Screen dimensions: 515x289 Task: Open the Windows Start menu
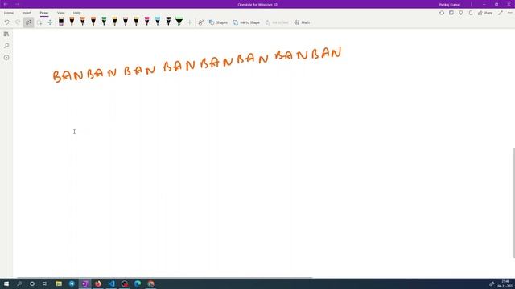[x=6, y=283]
